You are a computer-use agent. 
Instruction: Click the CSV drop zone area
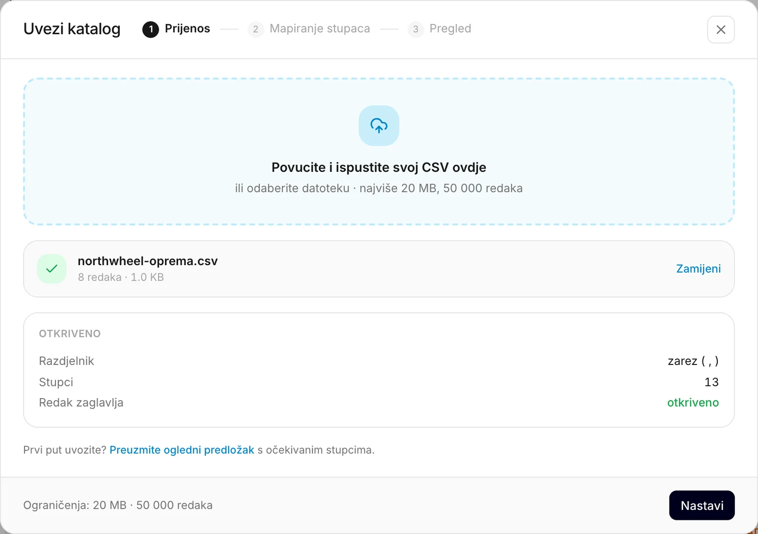point(379,151)
